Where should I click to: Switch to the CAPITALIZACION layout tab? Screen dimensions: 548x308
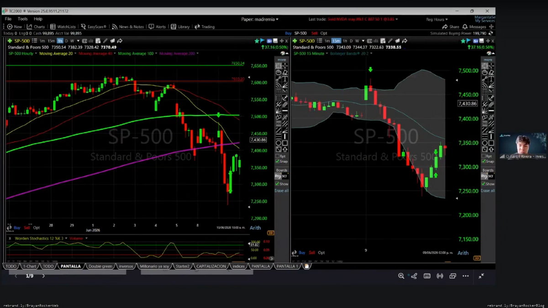(x=211, y=266)
